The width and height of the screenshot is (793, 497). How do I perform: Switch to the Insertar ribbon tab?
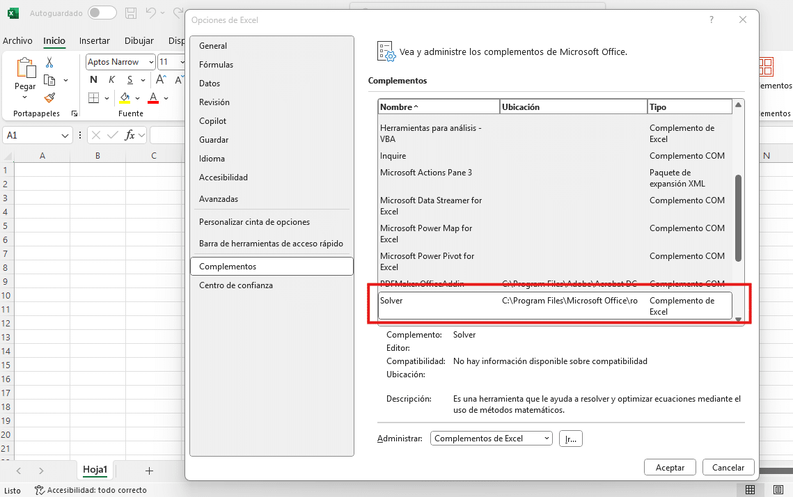pos(94,40)
